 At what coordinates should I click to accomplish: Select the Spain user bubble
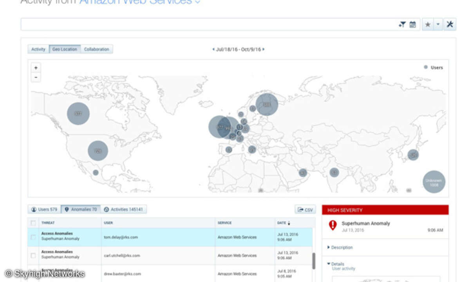click(x=229, y=150)
